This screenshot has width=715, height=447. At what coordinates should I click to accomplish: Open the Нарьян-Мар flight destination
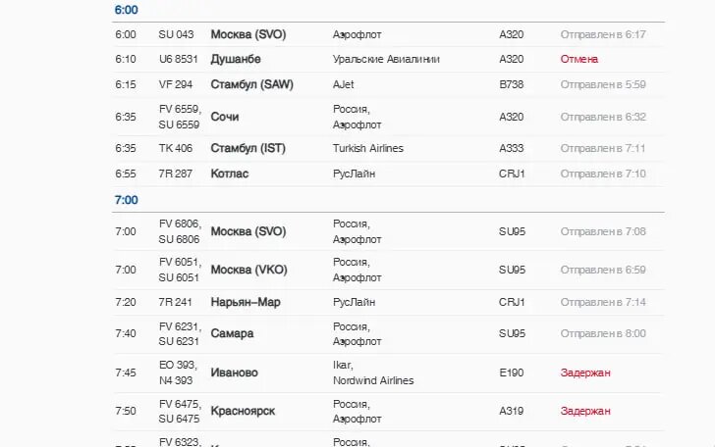click(246, 302)
